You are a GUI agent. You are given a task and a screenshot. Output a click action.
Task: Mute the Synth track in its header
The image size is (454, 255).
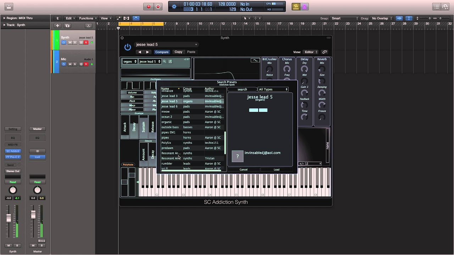pyautogui.click(x=70, y=42)
